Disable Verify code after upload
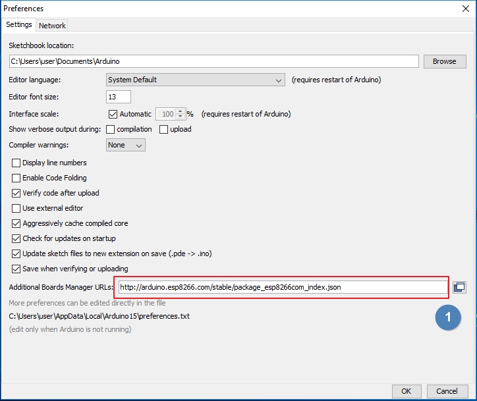Screen dimensions: 477x401 pos(16,193)
